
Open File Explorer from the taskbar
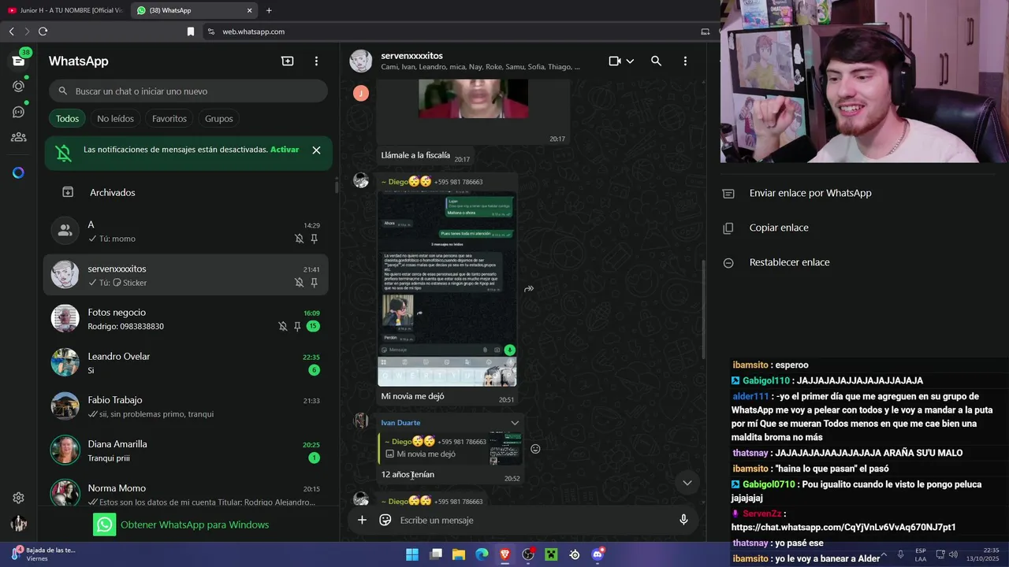point(458,554)
